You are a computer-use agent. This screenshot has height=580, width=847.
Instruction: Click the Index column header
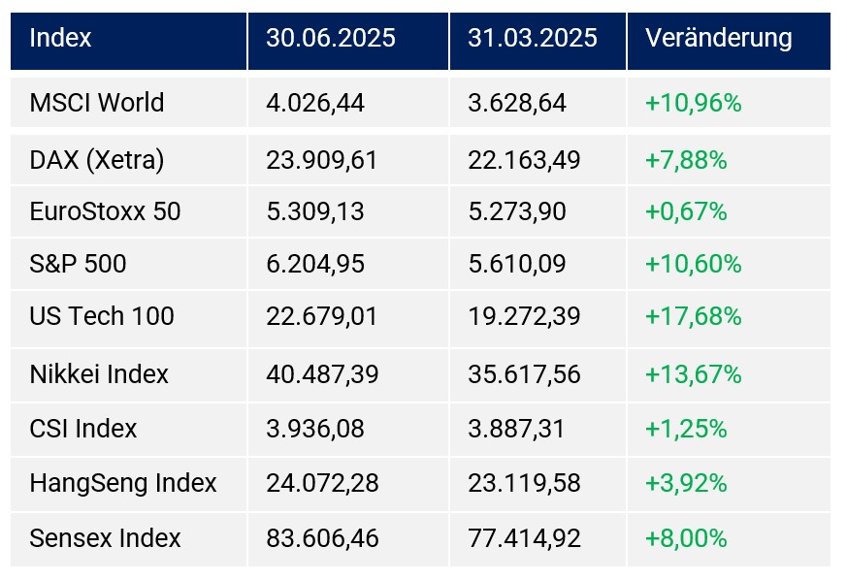[x=60, y=39]
